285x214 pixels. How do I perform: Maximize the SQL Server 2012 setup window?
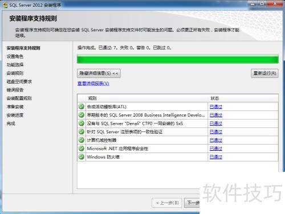[x=262, y=4]
